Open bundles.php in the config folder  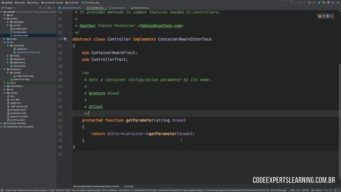click(20, 29)
